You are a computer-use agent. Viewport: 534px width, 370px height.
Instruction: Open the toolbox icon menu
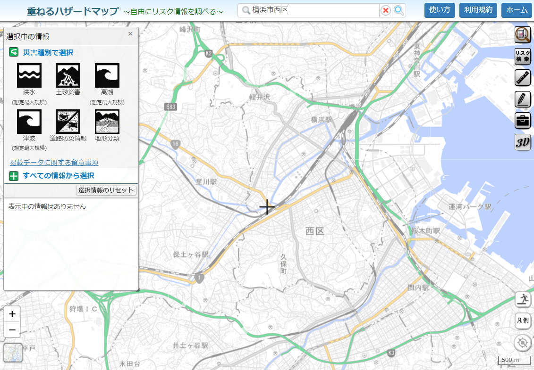pyautogui.click(x=522, y=121)
